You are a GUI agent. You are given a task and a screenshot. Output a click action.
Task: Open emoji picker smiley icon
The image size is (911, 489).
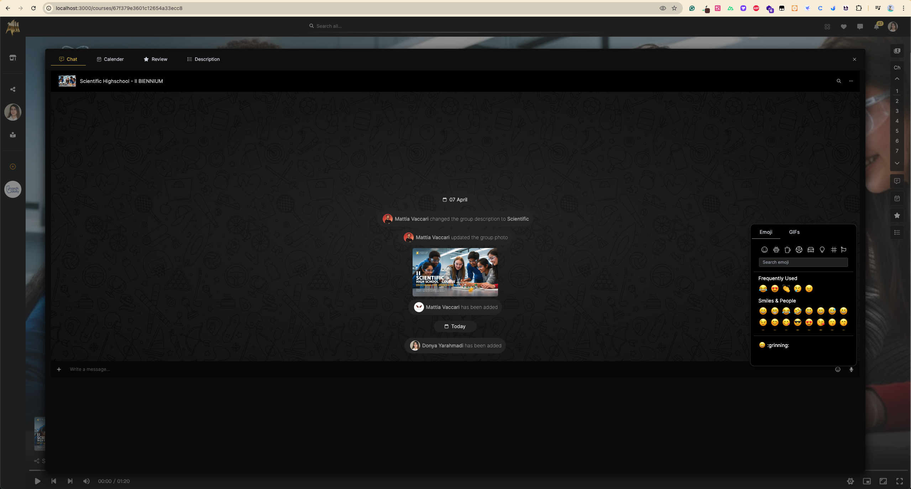click(838, 369)
